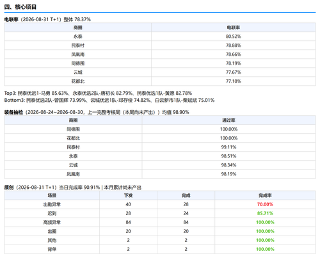The image size is (320, 258).
Task: Click the 98.51% 通过率 cell
Action: pyautogui.click(x=228, y=156)
